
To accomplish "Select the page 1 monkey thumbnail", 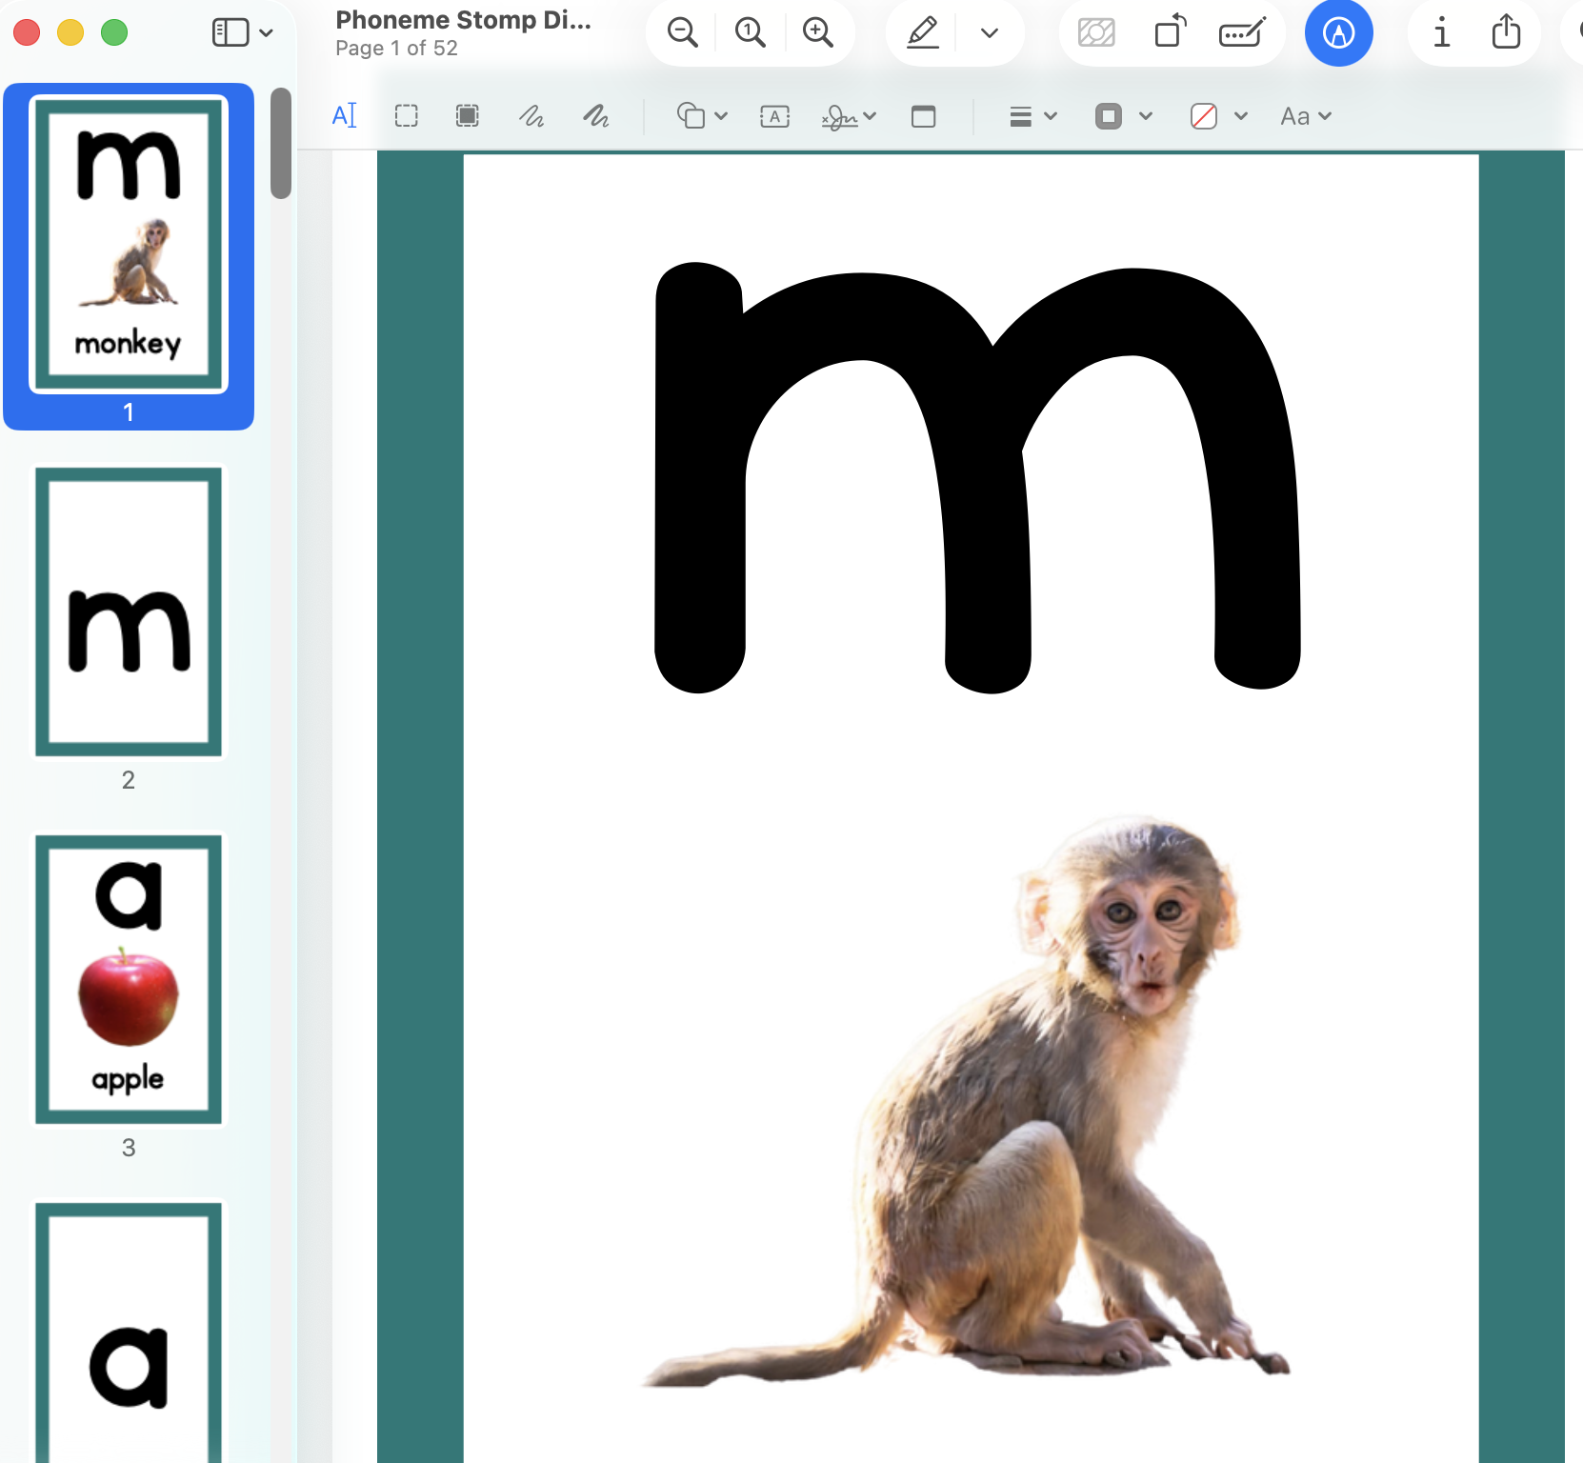I will (129, 244).
